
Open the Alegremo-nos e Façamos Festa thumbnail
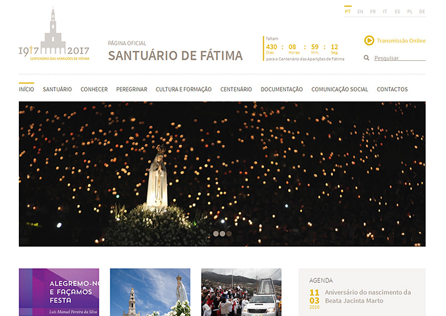[59, 292]
